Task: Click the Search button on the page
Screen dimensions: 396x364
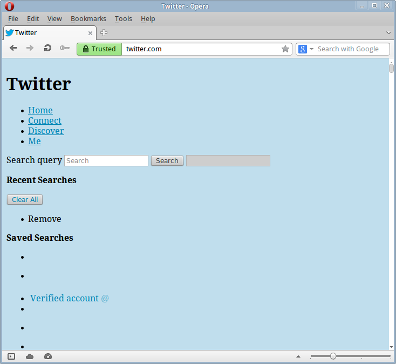Action: click(167, 161)
